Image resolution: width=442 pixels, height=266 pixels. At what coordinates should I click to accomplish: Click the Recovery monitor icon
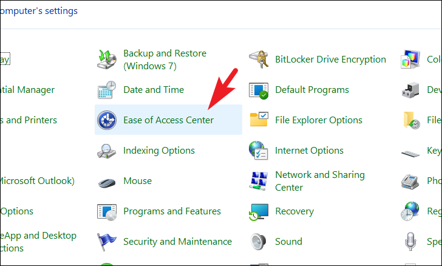coord(259,212)
